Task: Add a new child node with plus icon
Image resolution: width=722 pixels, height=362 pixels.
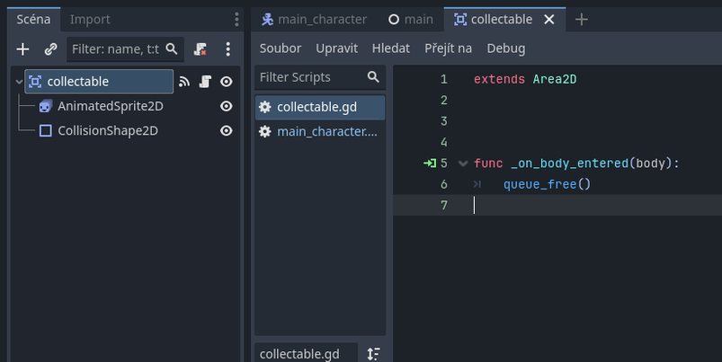Action: click(22, 49)
